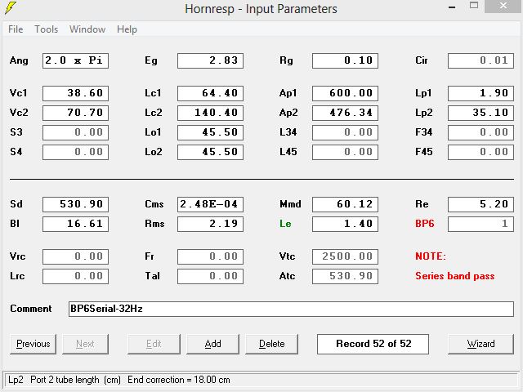Image resolution: width=523 pixels, height=392 pixels.
Task: Select the Vc2 field 70.70
Action: point(75,113)
